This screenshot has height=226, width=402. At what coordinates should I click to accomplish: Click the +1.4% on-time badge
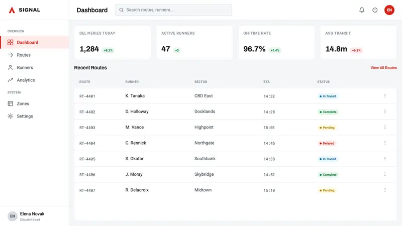(275, 50)
